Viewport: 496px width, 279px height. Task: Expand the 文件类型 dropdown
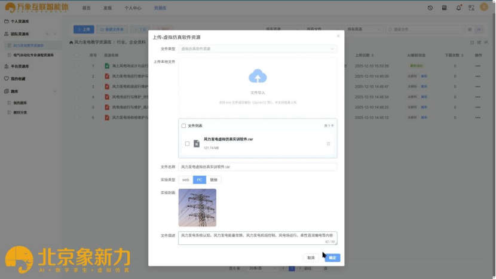[x=258, y=48]
